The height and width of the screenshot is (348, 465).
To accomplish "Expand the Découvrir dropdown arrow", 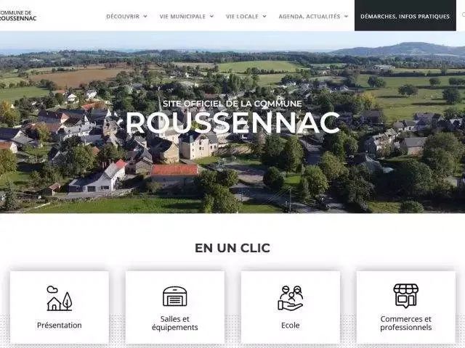I will coord(145,16).
